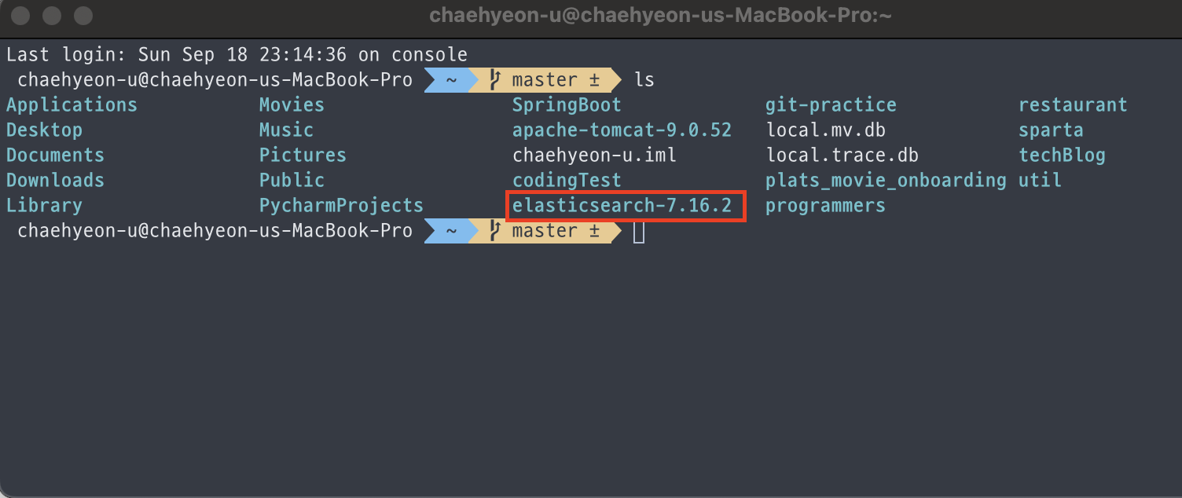Image resolution: width=1182 pixels, height=498 pixels.
Task: Click the yellow minimize window button
Action: pos(53,15)
